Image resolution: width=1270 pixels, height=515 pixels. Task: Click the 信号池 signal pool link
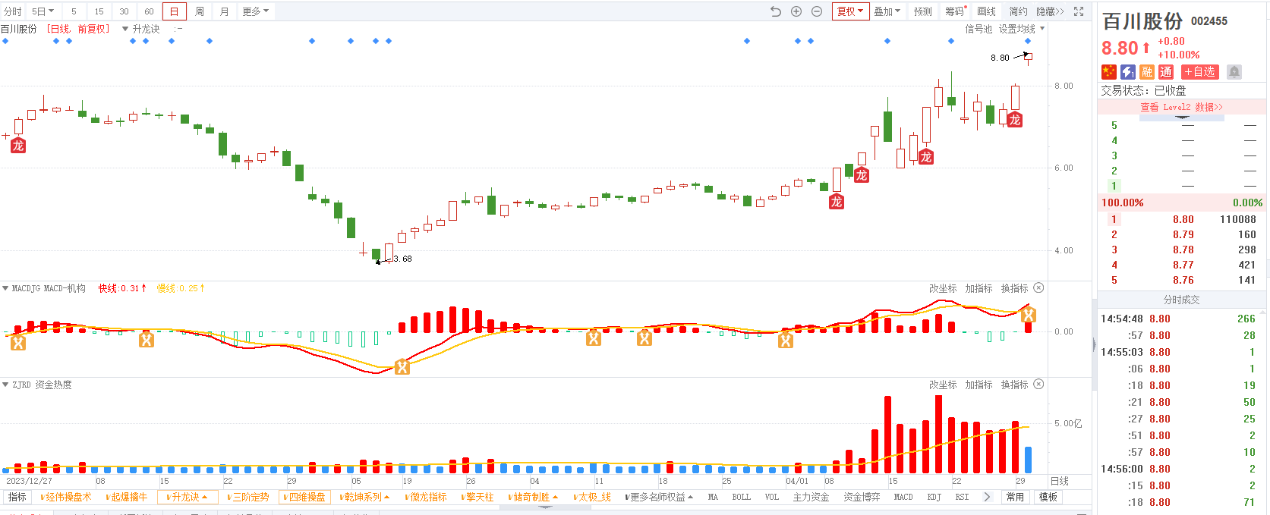[978, 29]
